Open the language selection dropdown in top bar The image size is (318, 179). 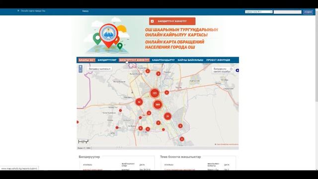[x=258, y=12]
